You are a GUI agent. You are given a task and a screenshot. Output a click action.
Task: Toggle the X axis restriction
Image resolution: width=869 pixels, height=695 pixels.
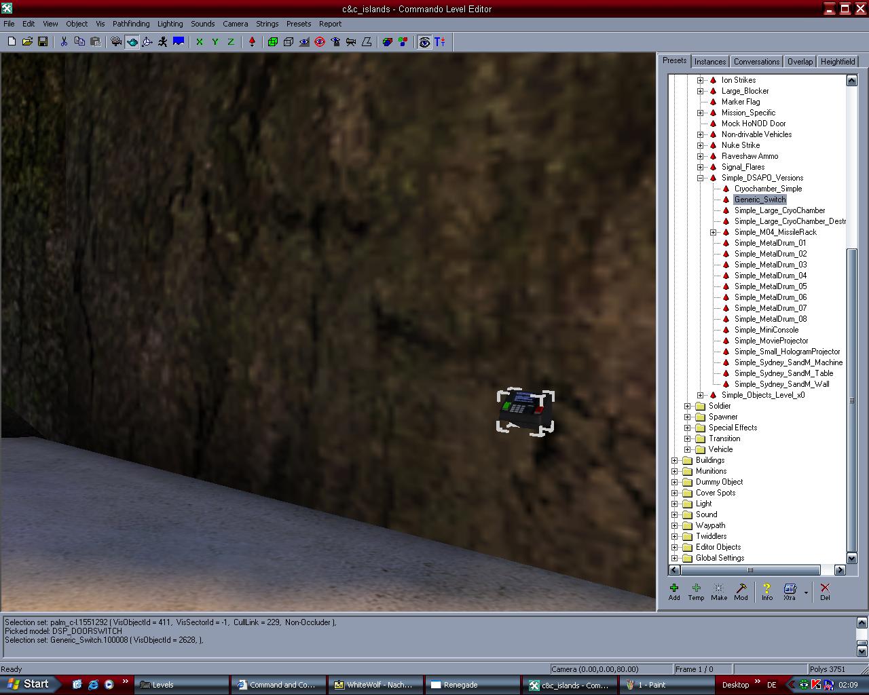click(200, 42)
